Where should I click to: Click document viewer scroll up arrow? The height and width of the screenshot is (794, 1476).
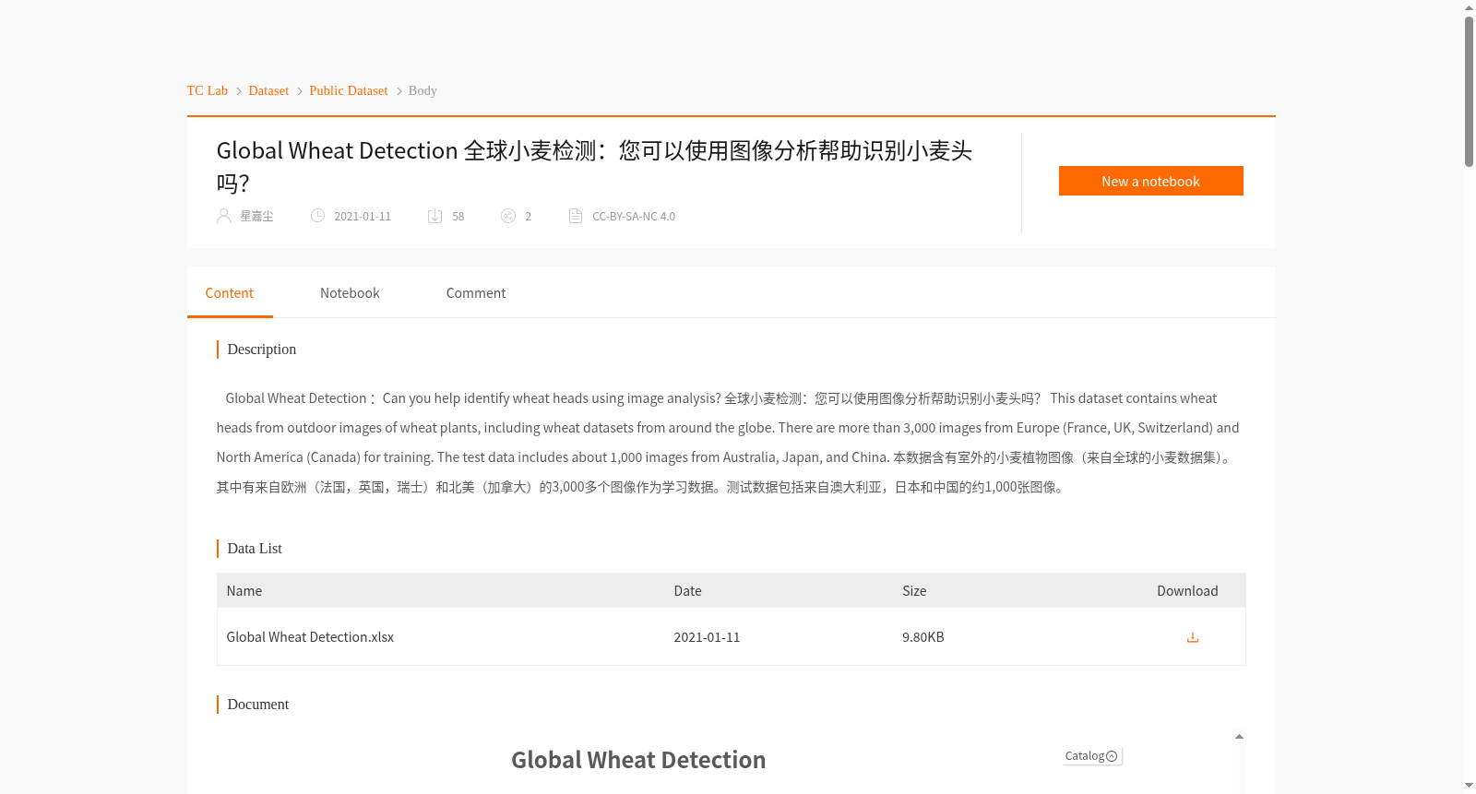tap(1239, 736)
